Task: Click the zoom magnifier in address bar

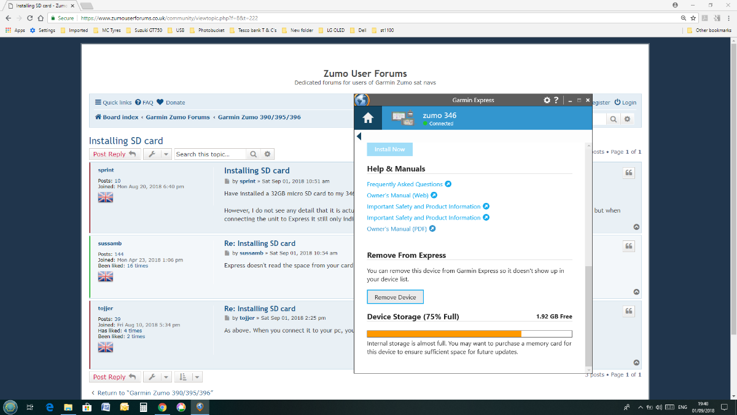Action: pyautogui.click(x=684, y=18)
